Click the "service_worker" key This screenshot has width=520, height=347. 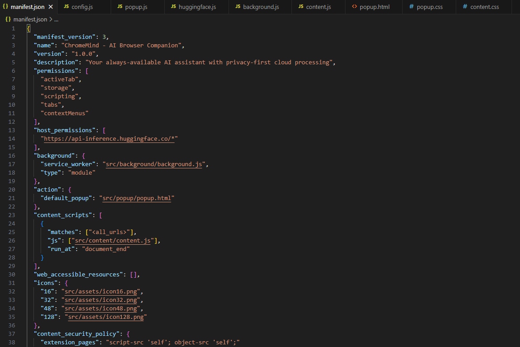click(68, 164)
